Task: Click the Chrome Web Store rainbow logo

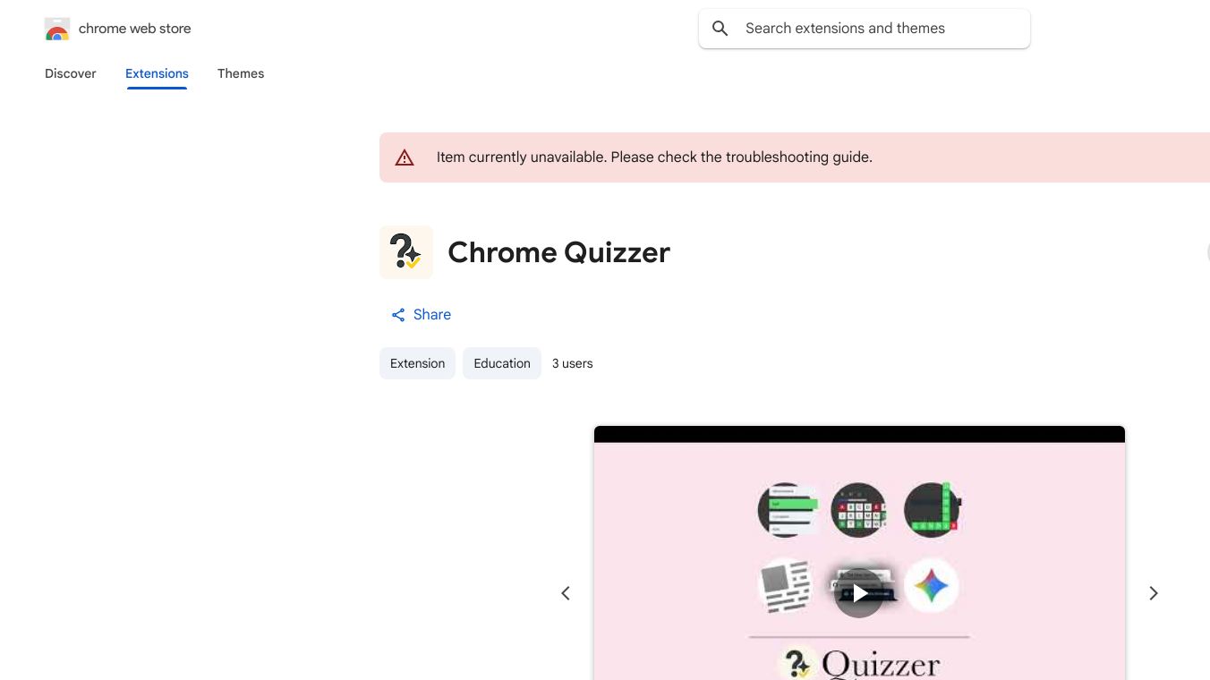Action: 57,30
